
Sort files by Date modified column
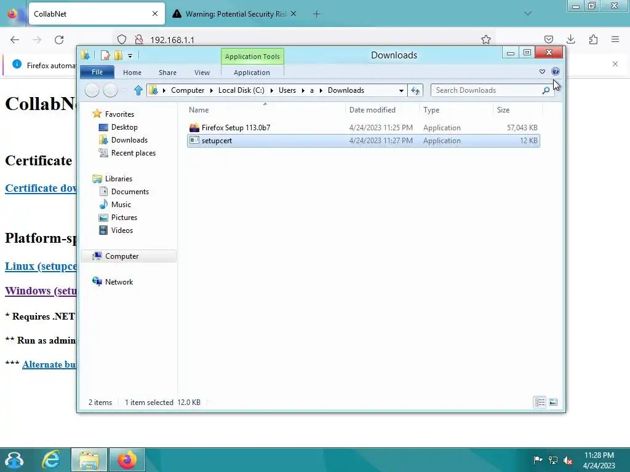[x=372, y=110]
